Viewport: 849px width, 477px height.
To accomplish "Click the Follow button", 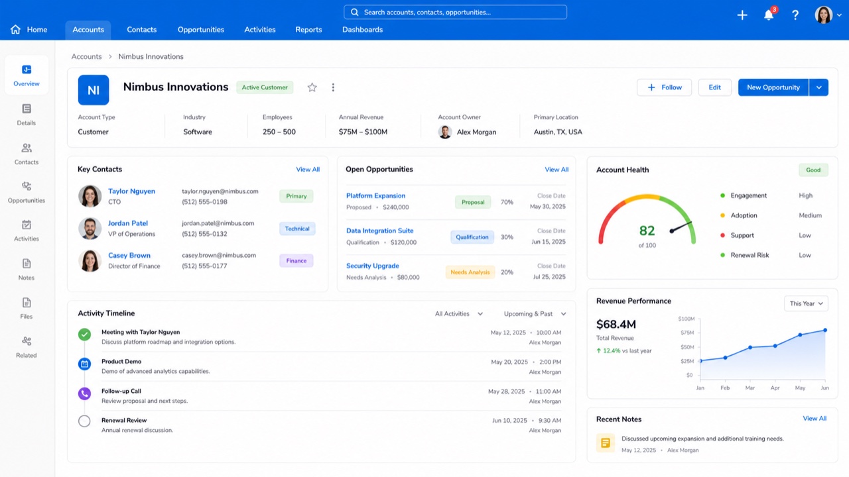I will pos(665,87).
